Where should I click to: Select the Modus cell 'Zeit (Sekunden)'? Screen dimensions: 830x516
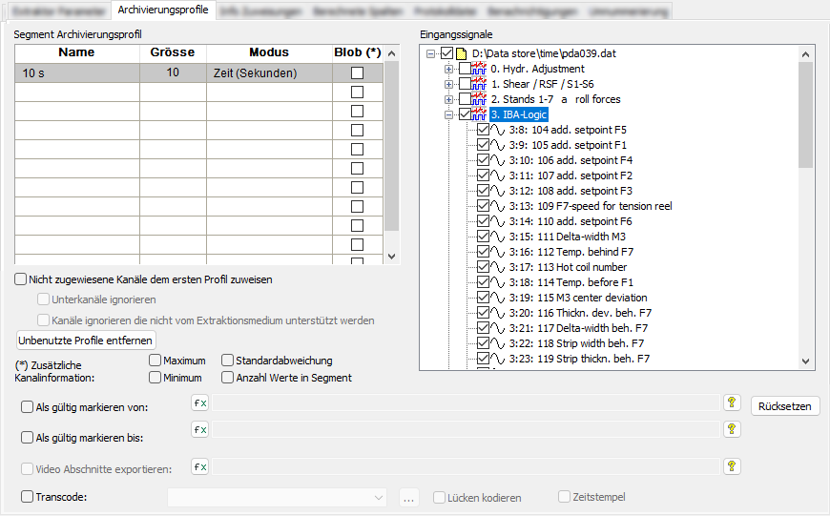pos(269,73)
